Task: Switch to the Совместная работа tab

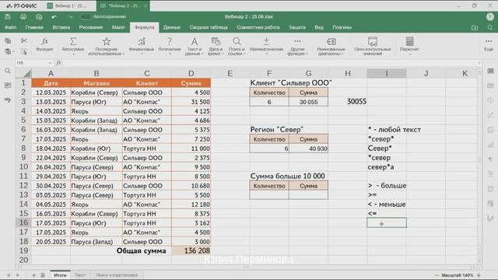Action: point(258,28)
